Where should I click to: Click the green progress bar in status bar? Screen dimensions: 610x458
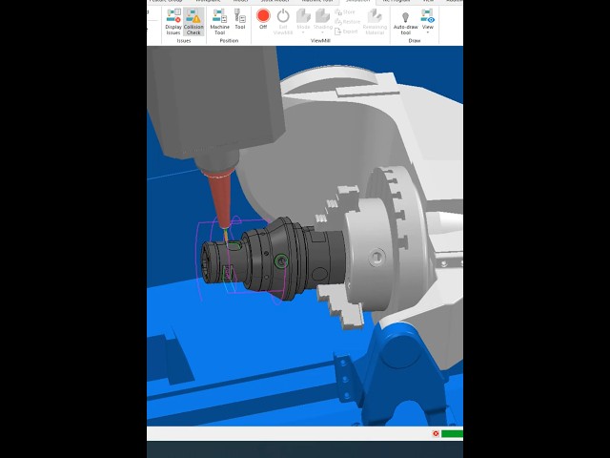[x=452, y=433]
